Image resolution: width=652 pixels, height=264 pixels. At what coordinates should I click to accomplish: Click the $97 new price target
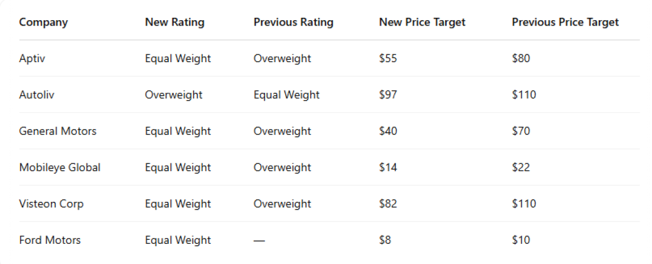(x=388, y=95)
